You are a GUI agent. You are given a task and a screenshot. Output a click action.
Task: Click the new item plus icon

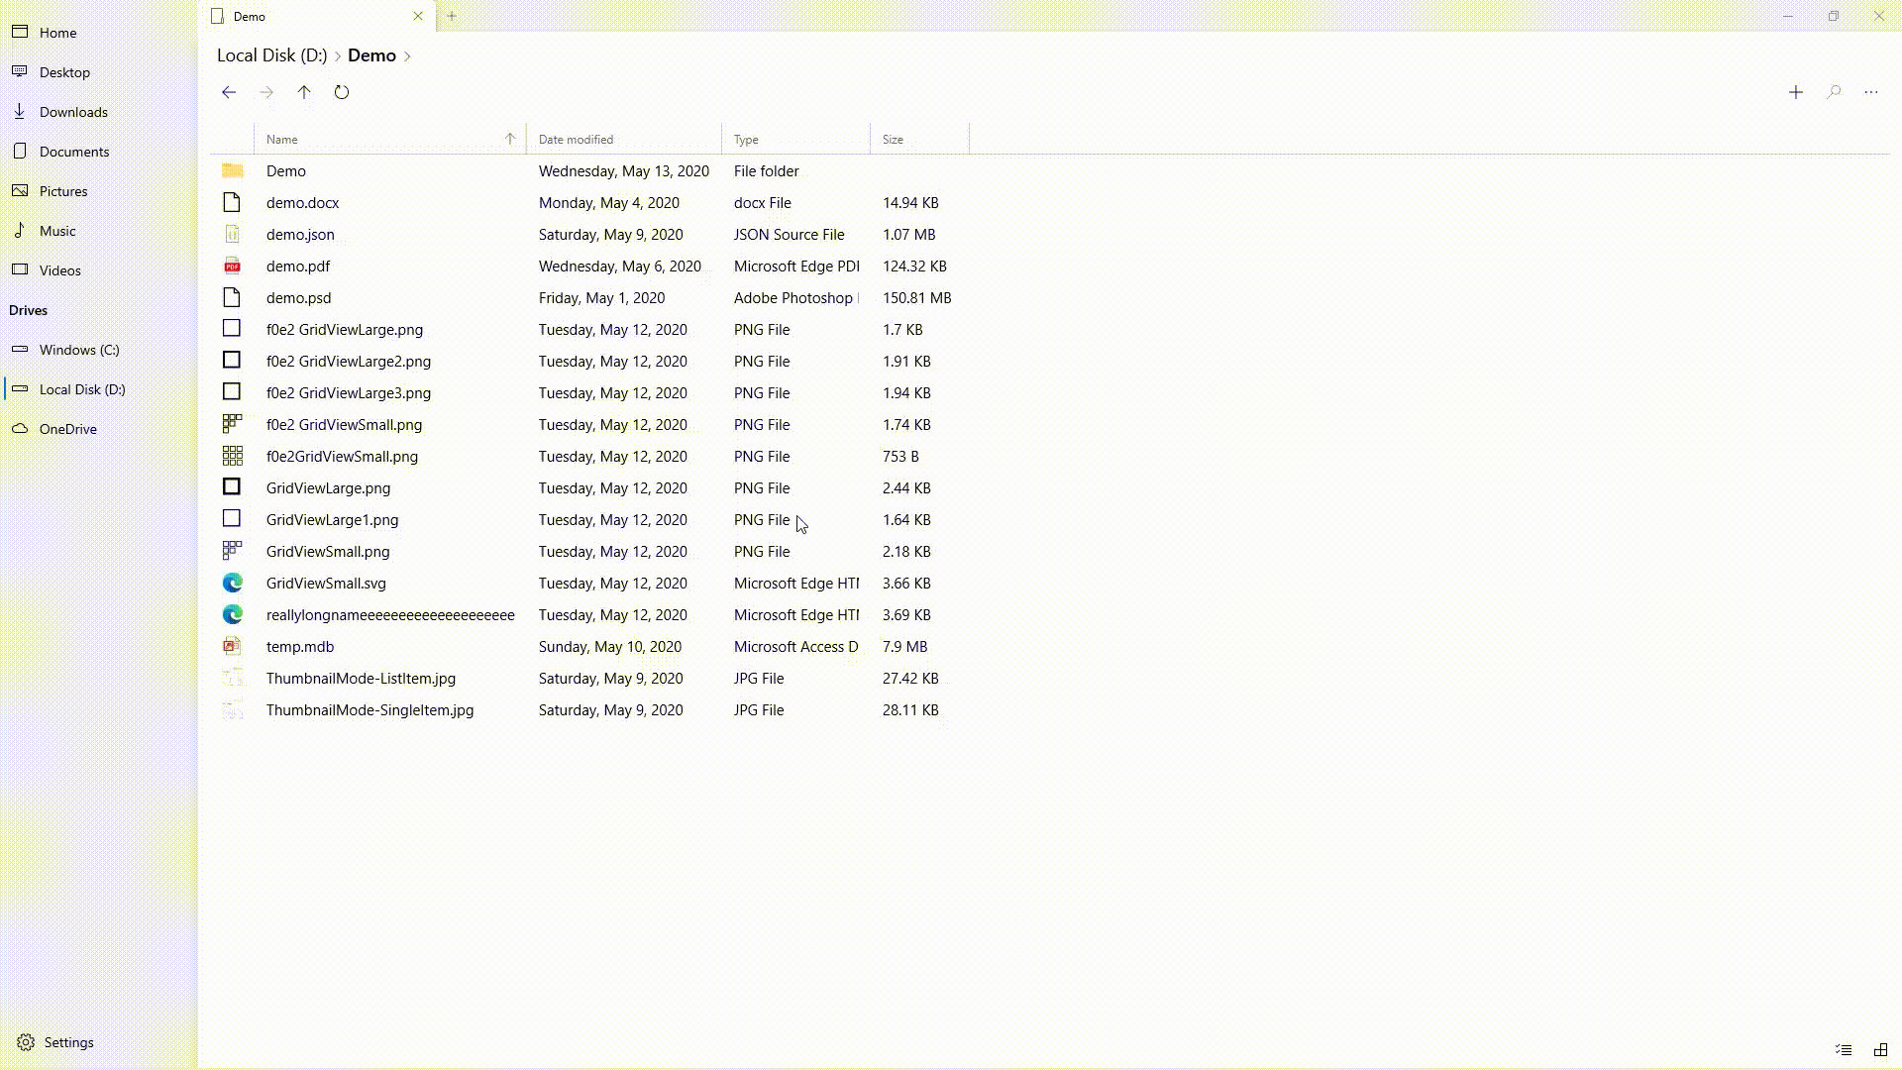pos(1796,92)
